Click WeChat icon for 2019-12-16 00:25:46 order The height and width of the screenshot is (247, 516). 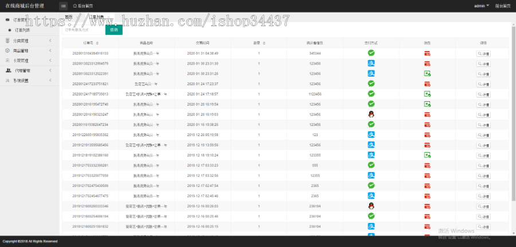coord(371,216)
